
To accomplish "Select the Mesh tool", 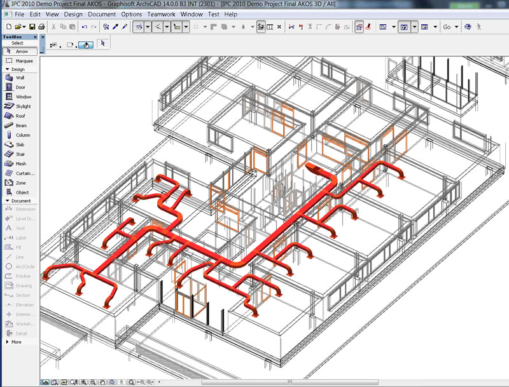I will click(x=20, y=164).
